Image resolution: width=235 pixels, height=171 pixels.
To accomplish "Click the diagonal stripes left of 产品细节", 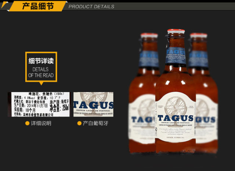I will tap(11, 6).
